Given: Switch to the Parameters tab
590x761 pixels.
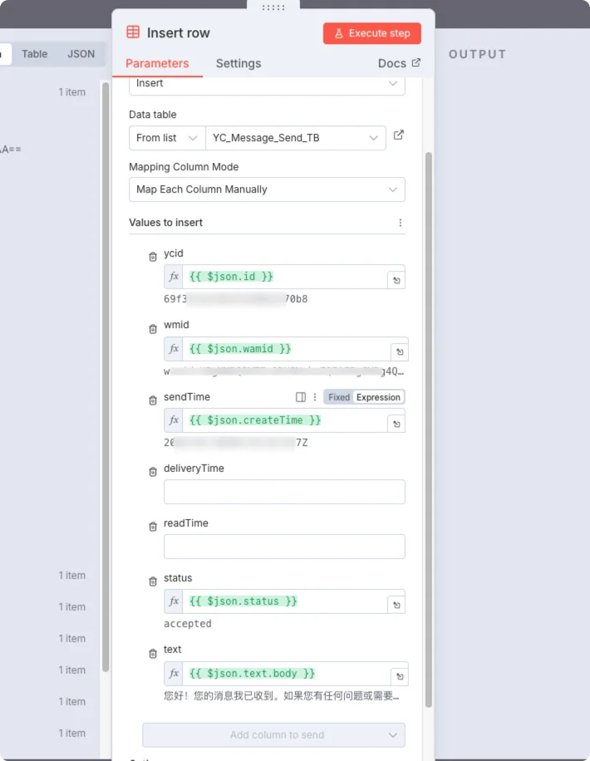Looking at the screenshot, I should [157, 64].
